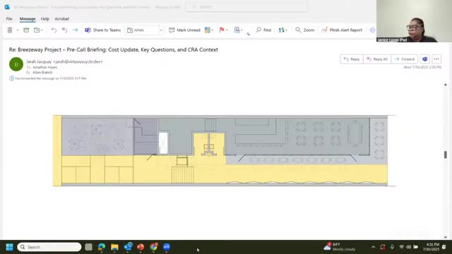Screen dimensions: 452x254
Task: Click the Teams icon in message header
Action: (x=425, y=59)
